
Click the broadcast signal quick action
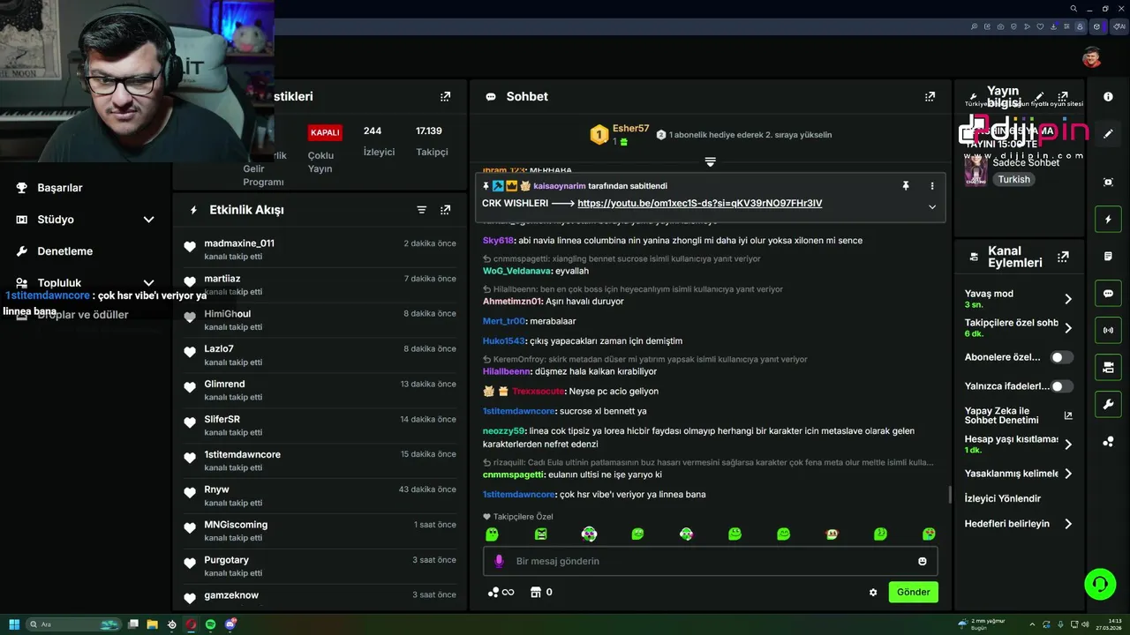click(1108, 331)
